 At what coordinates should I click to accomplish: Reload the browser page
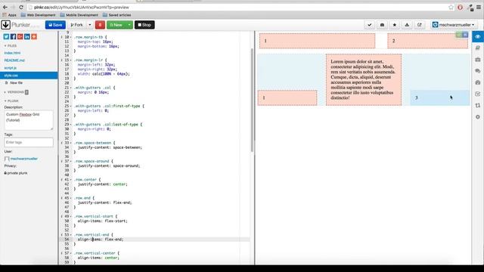click(21, 7)
